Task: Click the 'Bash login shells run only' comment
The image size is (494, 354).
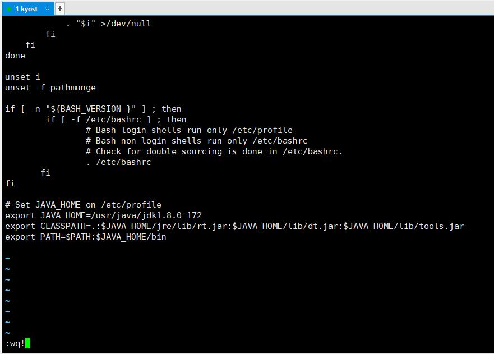Action: point(189,130)
